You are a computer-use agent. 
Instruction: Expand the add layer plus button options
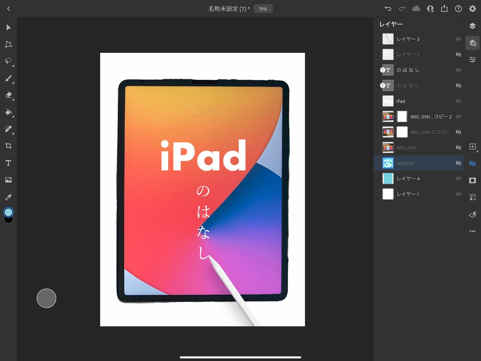coord(472,147)
